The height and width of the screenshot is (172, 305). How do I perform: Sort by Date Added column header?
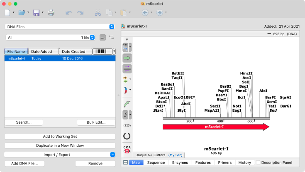pos(43,51)
